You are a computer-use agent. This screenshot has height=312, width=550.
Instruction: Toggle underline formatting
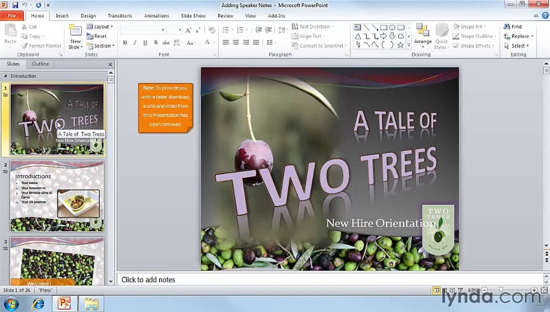tap(145, 42)
